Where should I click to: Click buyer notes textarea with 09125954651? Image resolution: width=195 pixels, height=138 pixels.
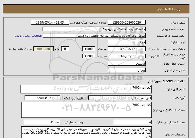click(x=86, y=132)
